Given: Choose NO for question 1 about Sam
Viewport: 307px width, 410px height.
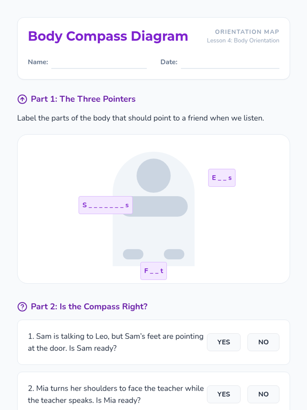Looking at the screenshot, I should coord(263,342).
